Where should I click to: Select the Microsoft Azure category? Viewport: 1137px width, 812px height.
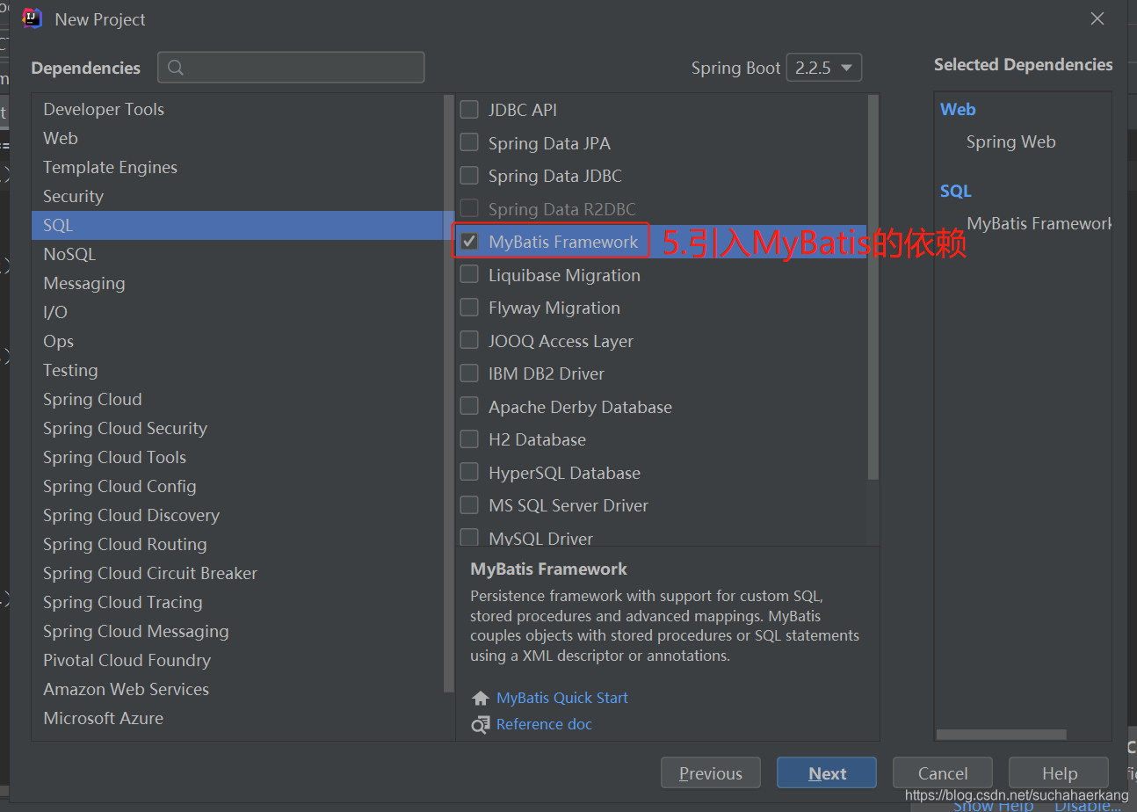pyautogui.click(x=238, y=718)
